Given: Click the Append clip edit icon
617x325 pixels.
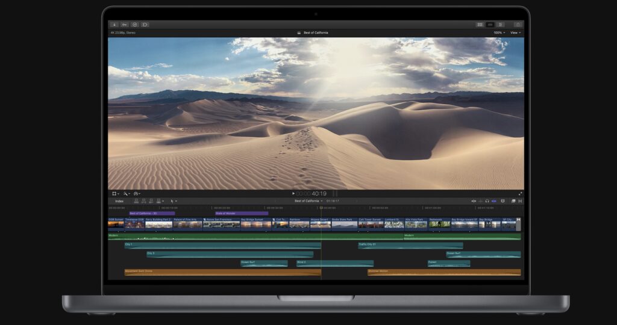Looking at the screenshot, I should pos(151,201).
